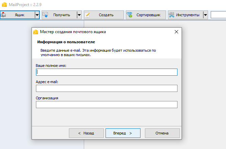Focus the Ваше полное имя field
Image resolution: width=226 pixels, height=149 pixels.
pyautogui.click(x=107, y=72)
